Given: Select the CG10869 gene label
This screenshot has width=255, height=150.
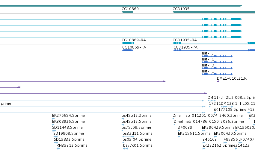Looking at the screenshot, I should [130, 9].
